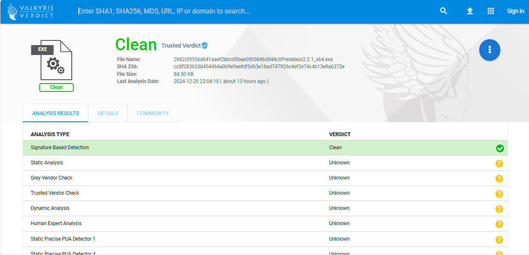Select the Static Analysis row label
Screen dimensions: 529x255
(47, 163)
